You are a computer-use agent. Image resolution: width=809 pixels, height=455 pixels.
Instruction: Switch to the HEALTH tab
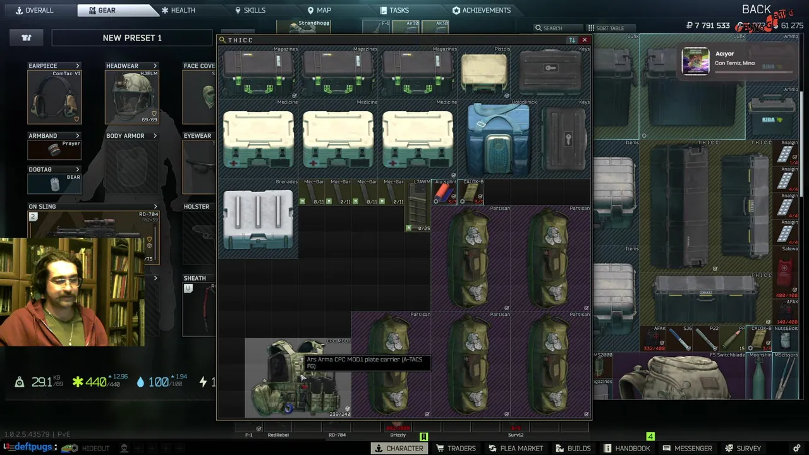[x=178, y=10]
